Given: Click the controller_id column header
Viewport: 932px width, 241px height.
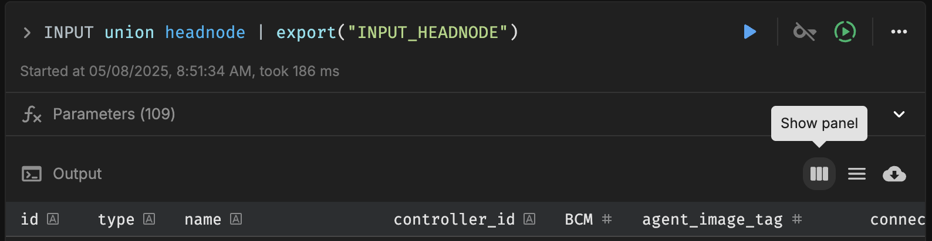Looking at the screenshot, I should tap(454, 219).
